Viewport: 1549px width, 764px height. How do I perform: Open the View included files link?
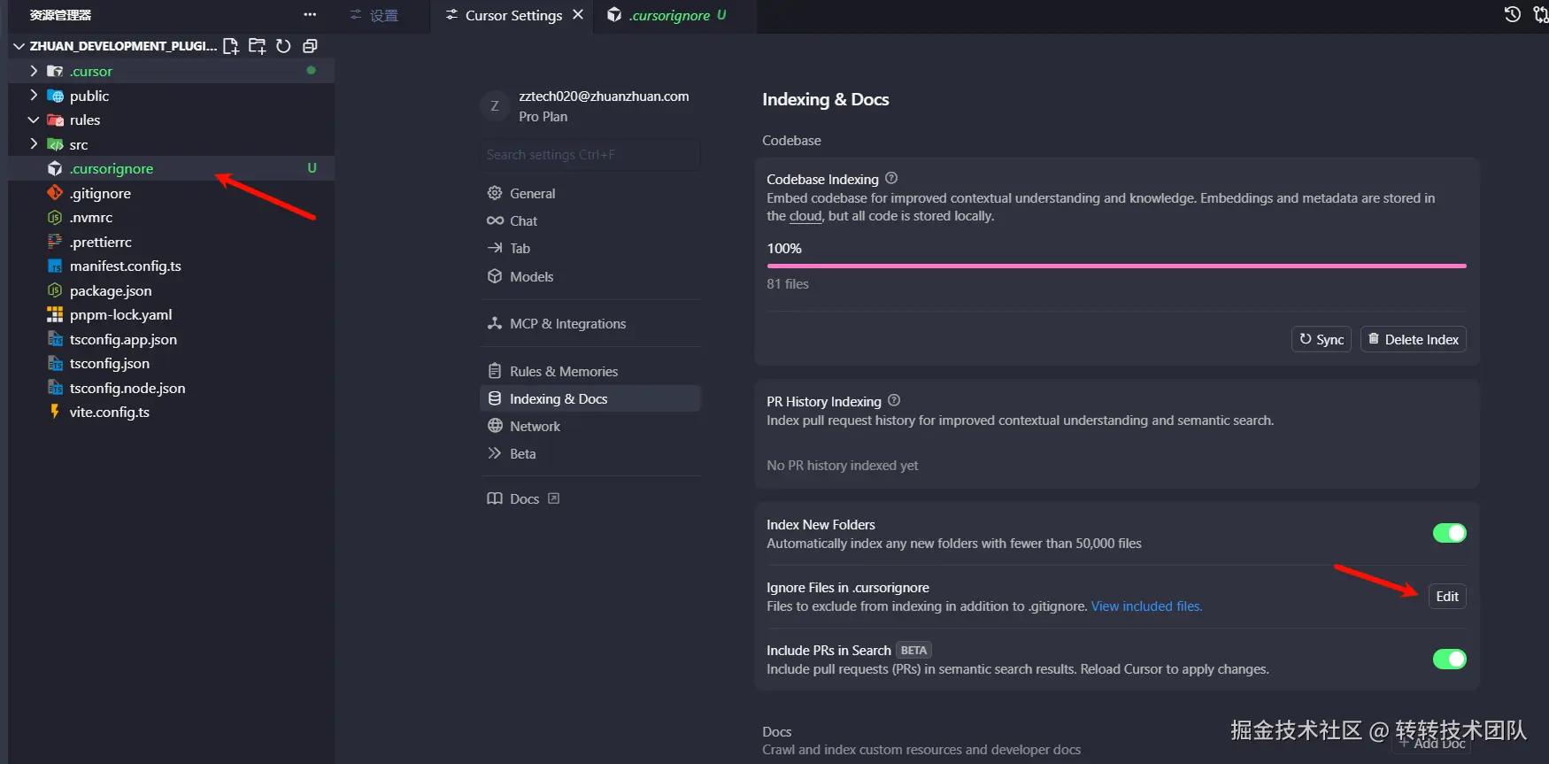pyautogui.click(x=1146, y=606)
